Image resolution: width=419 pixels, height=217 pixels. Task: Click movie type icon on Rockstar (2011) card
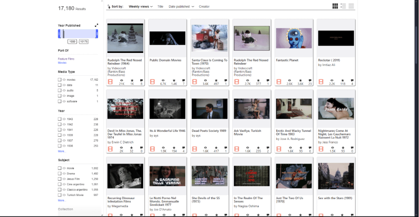(321, 82)
